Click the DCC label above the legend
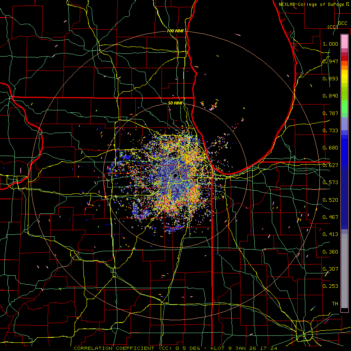The width and height of the screenshot is (351, 351). point(343,23)
